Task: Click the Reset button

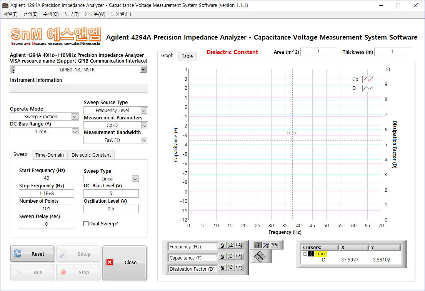Action: pos(32,254)
